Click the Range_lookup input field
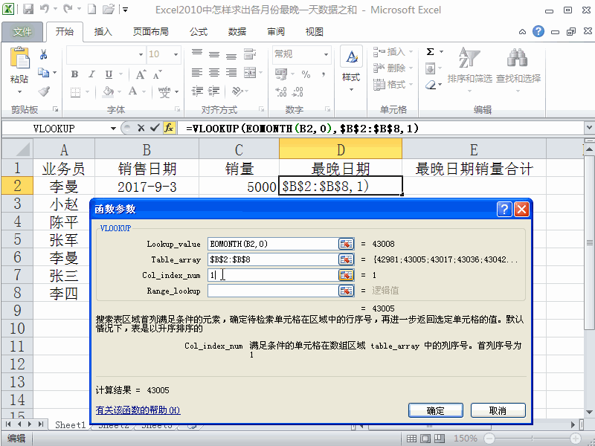This screenshot has height=446, width=595. [x=272, y=291]
